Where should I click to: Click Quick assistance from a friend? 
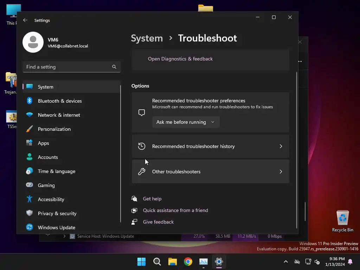pyautogui.click(x=175, y=210)
